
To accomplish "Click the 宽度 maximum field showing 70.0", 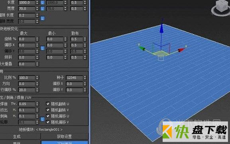I will [x=27, y=9].
